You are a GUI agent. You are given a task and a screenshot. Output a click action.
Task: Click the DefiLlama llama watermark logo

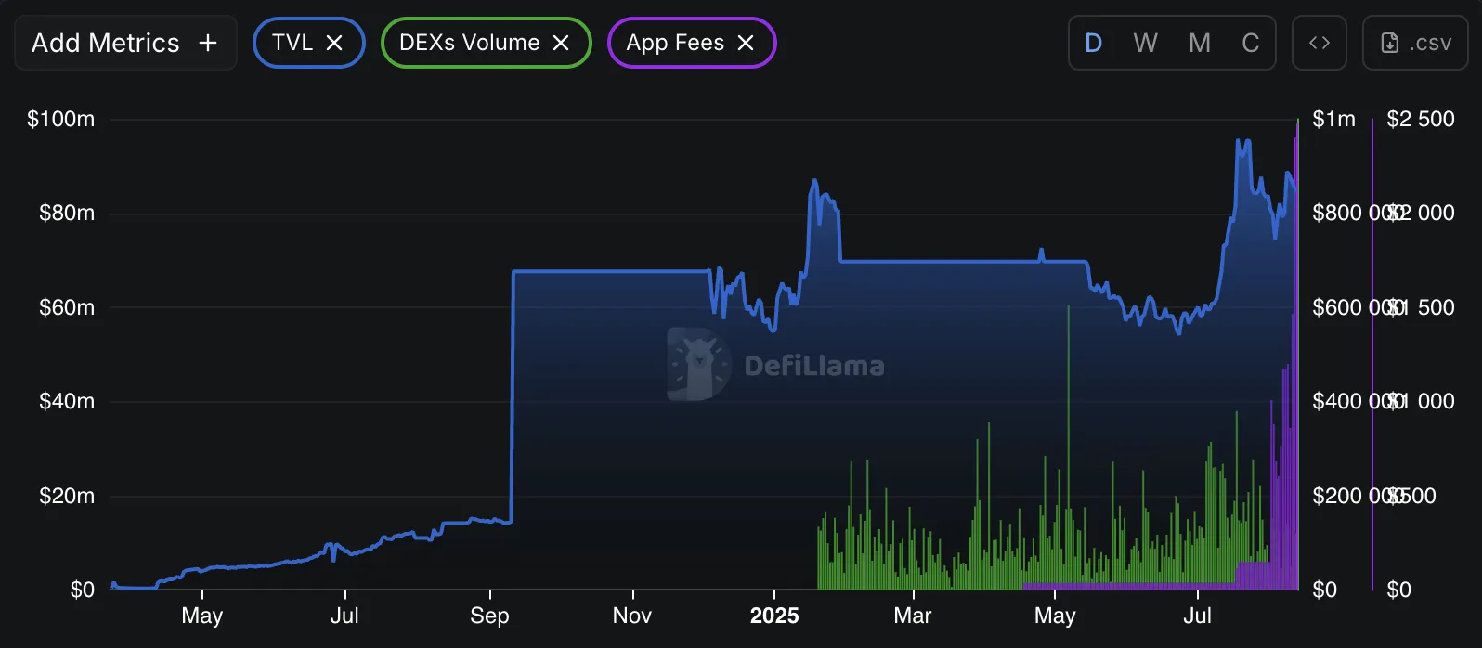click(x=698, y=365)
